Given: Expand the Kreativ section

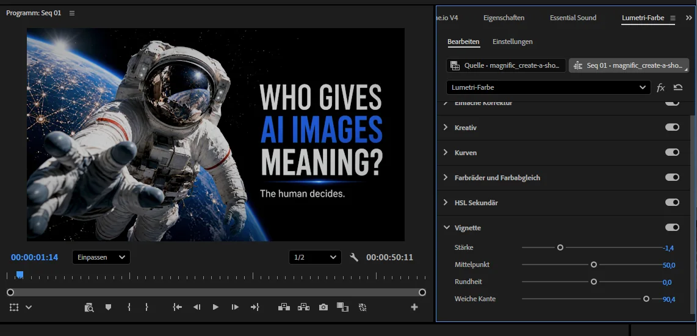Looking at the screenshot, I should click(446, 127).
